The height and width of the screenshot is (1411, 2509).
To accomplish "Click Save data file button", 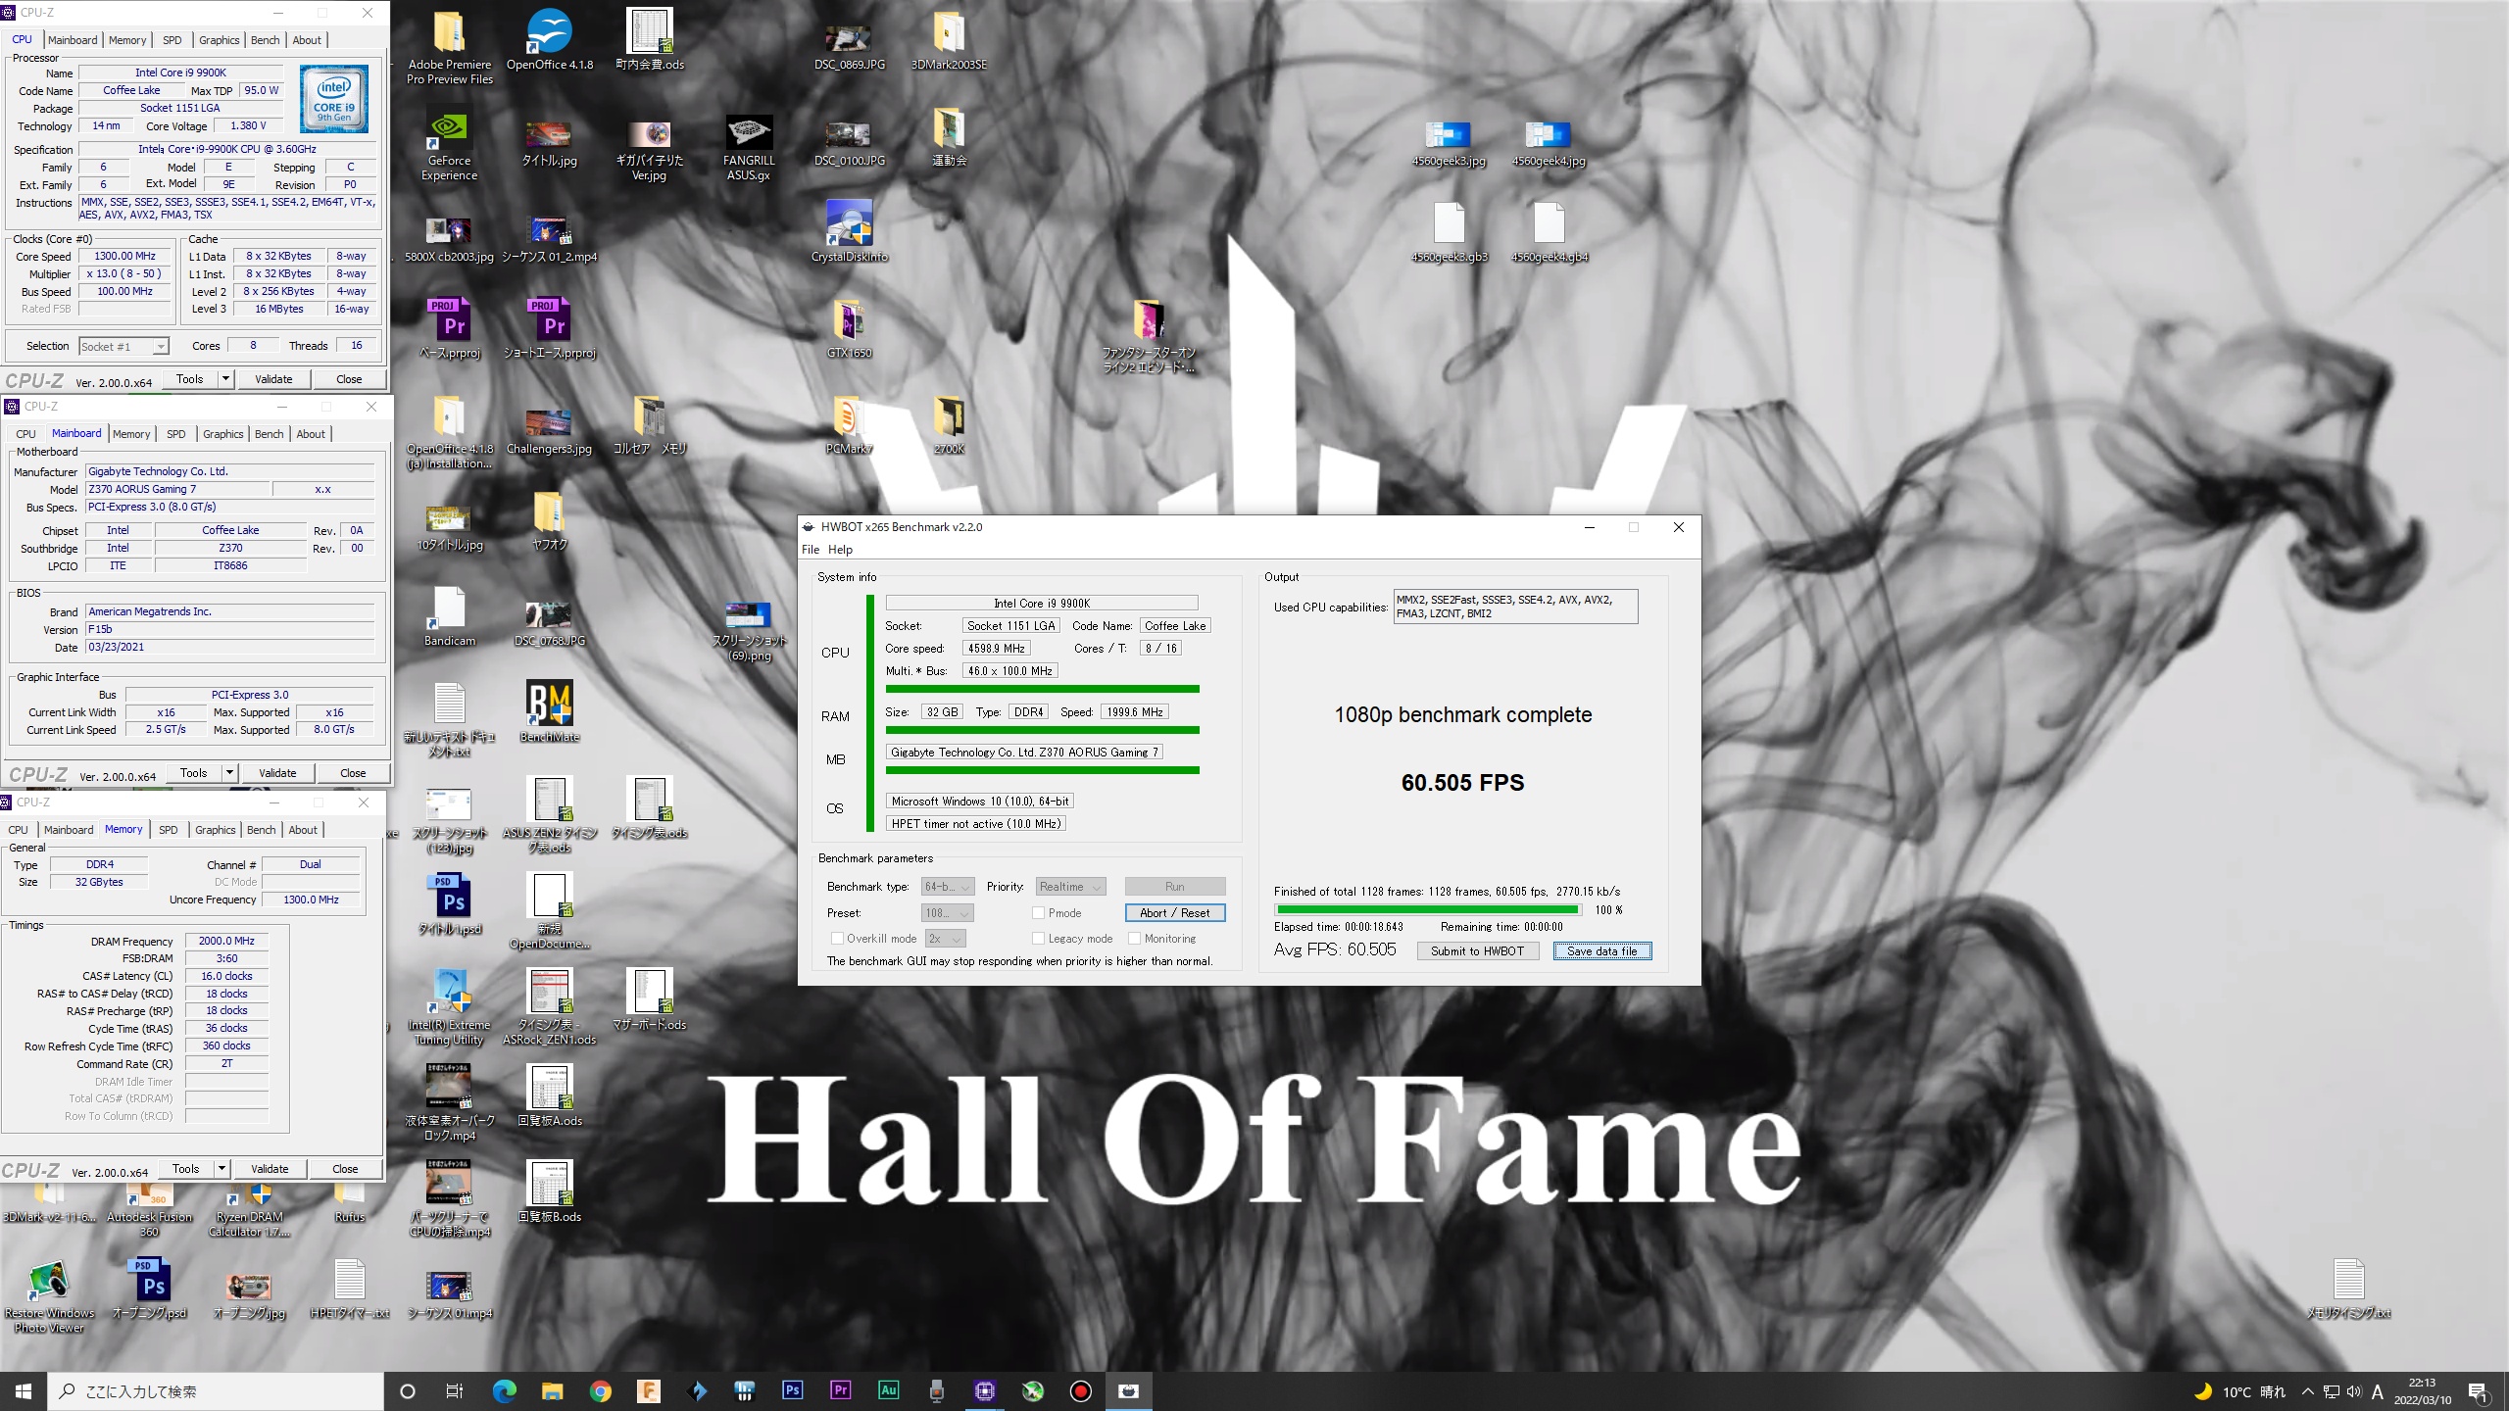I will tap(1602, 950).
